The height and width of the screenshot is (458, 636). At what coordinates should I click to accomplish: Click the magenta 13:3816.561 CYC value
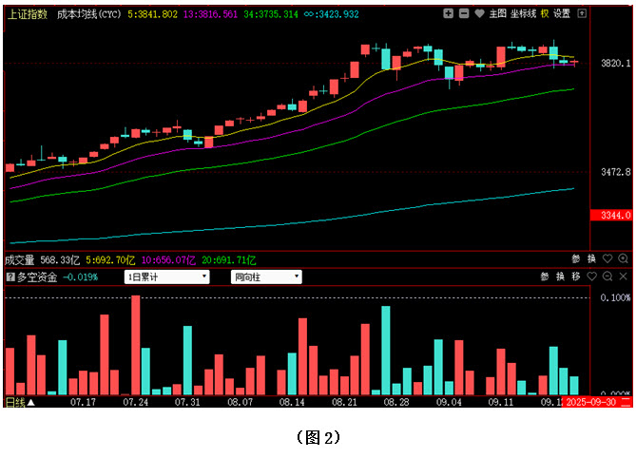point(210,14)
